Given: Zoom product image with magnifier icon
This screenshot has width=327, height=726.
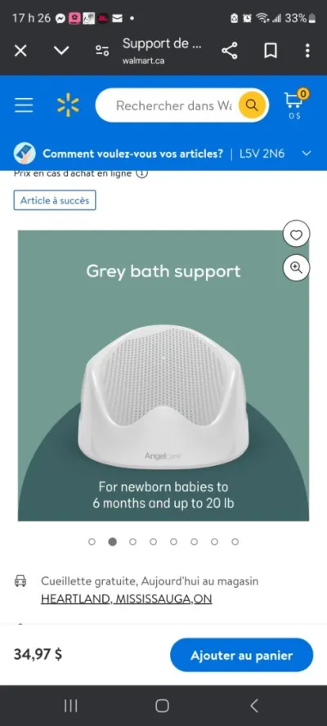Looking at the screenshot, I should [296, 267].
